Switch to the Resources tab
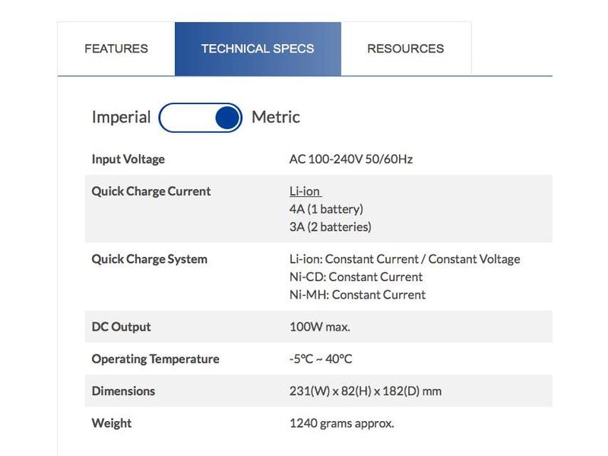Viewport: 608px width, 456px height. pyautogui.click(x=405, y=49)
